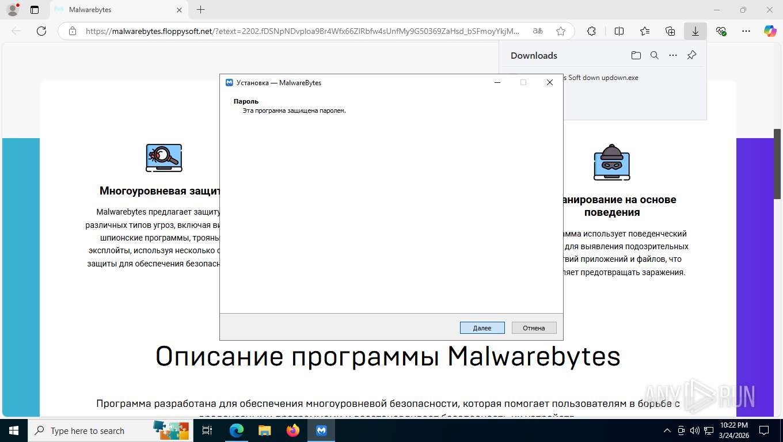The image size is (783, 442).
Task: Click MalwareBytes installer title bar icon
Action: (229, 83)
